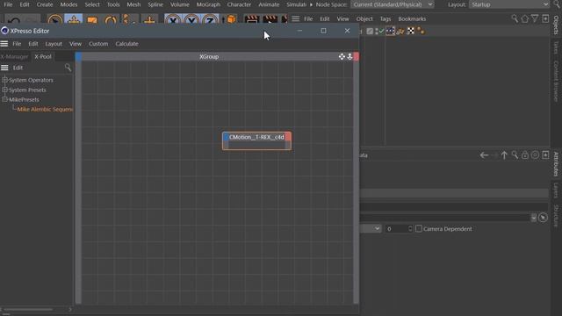The image size is (562, 316).
Task: Activate the Scale tool in toolbar
Action: (92, 20)
